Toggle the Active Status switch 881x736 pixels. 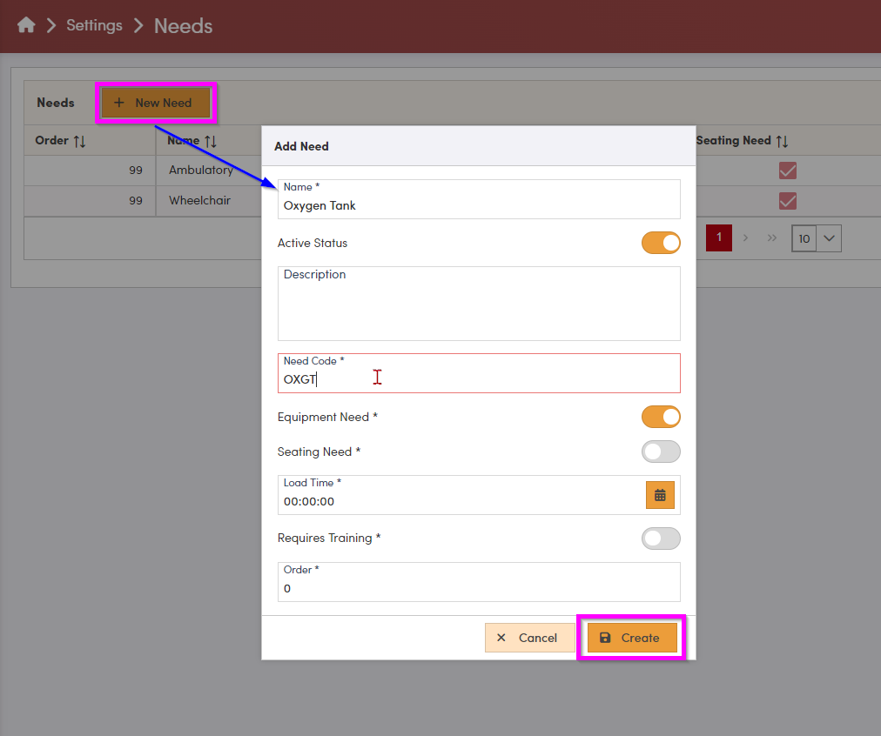(661, 244)
